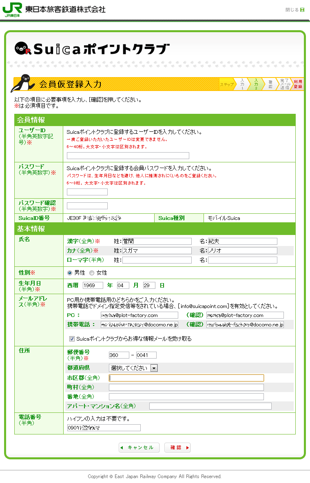Click the カナ 姓 field containing スガマ
This screenshot has height=483, width=310.
pyautogui.click(x=157, y=251)
